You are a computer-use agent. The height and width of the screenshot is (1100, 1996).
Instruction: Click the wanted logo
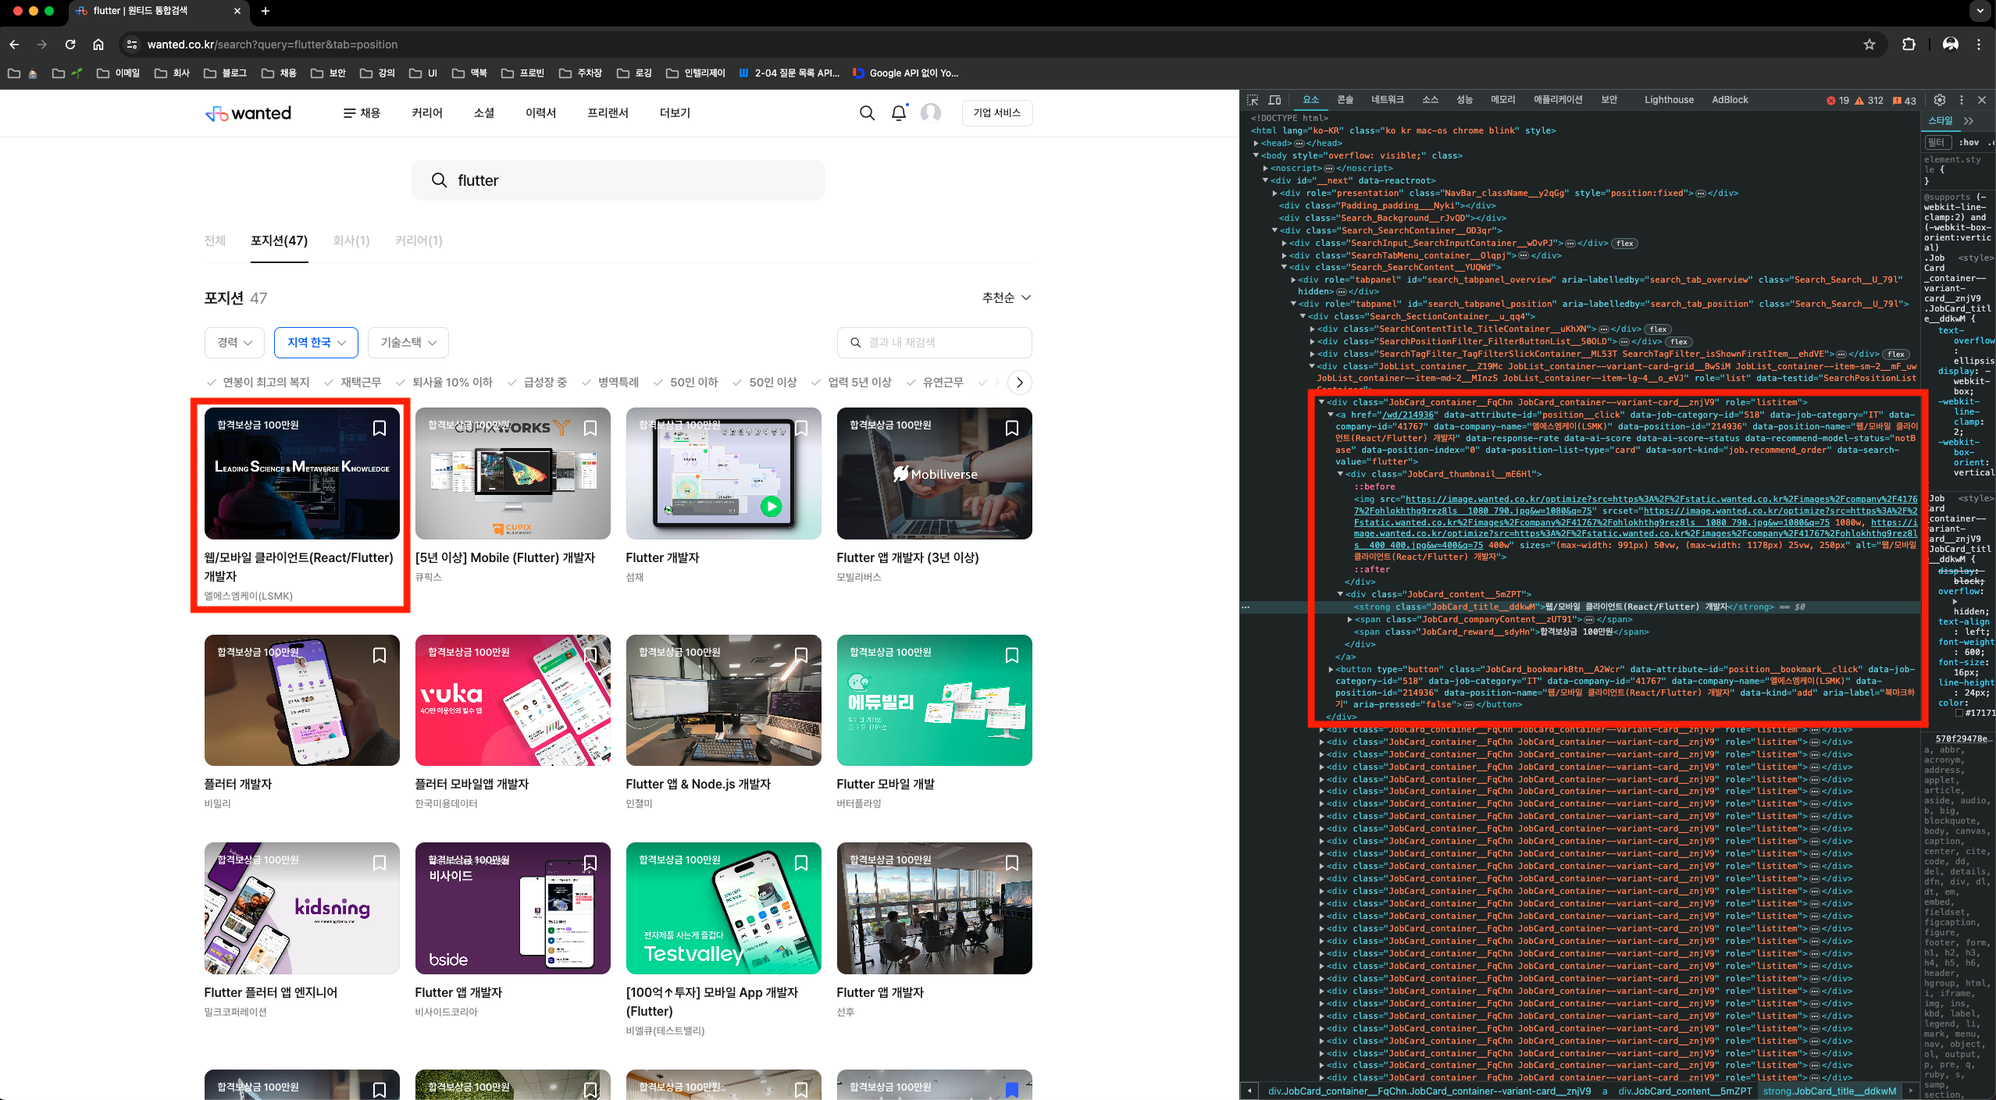[248, 113]
